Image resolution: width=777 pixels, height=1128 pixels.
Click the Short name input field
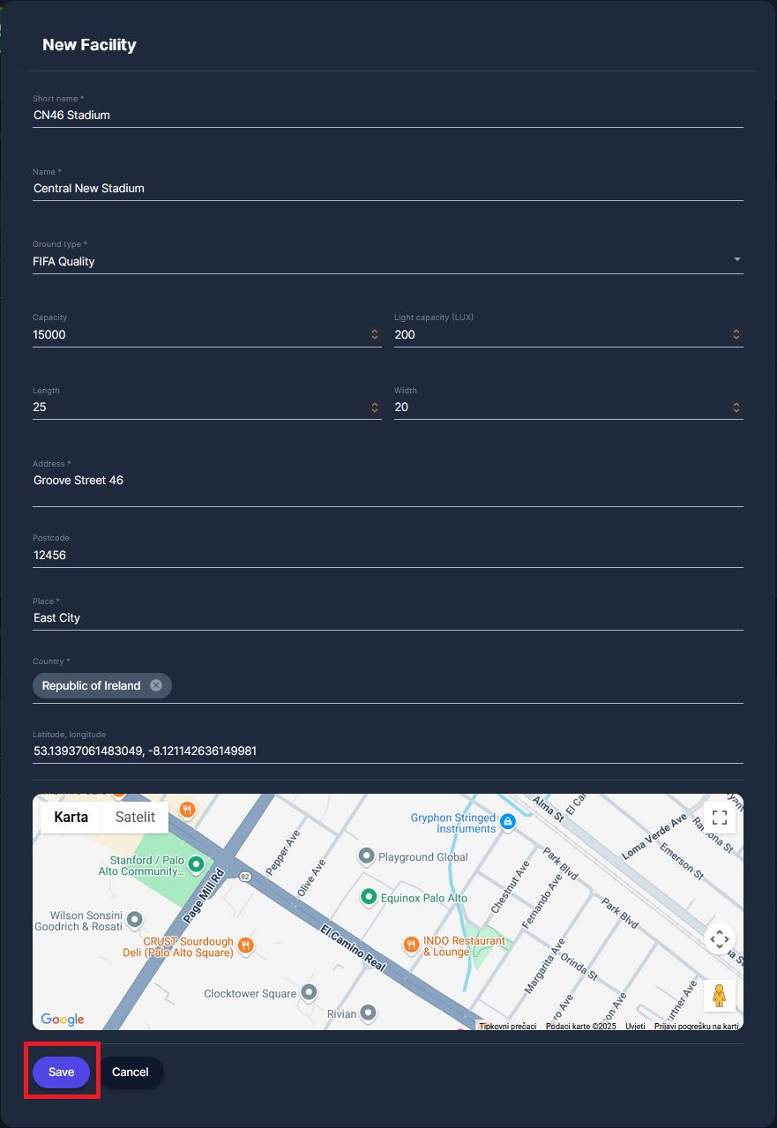(x=387, y=116)
